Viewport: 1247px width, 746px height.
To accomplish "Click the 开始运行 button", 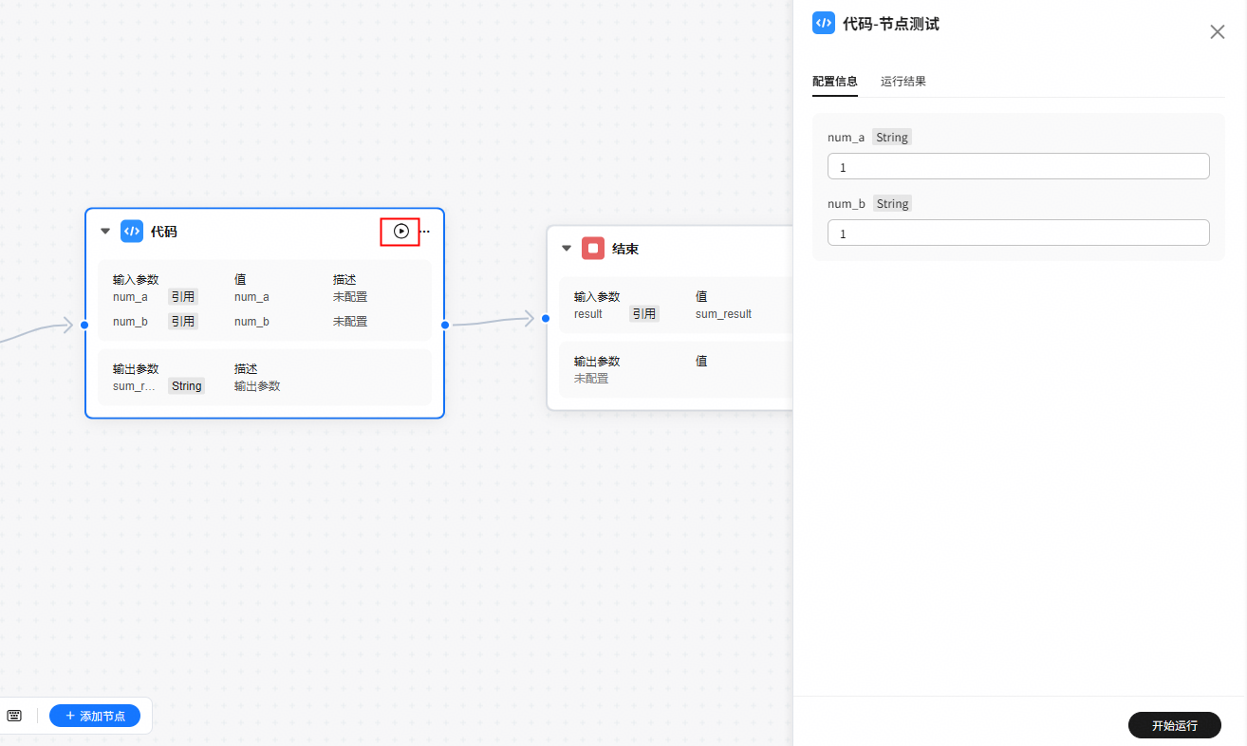I will click(x=1175, y=725).
